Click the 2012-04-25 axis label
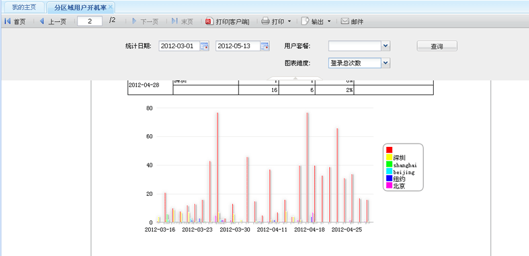Image resolution: width=529 pixels, height=256 pixels. [346, 230]
